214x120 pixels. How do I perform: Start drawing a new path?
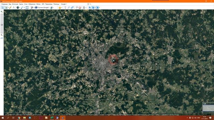pyautogui.click(x=69, y=7)
